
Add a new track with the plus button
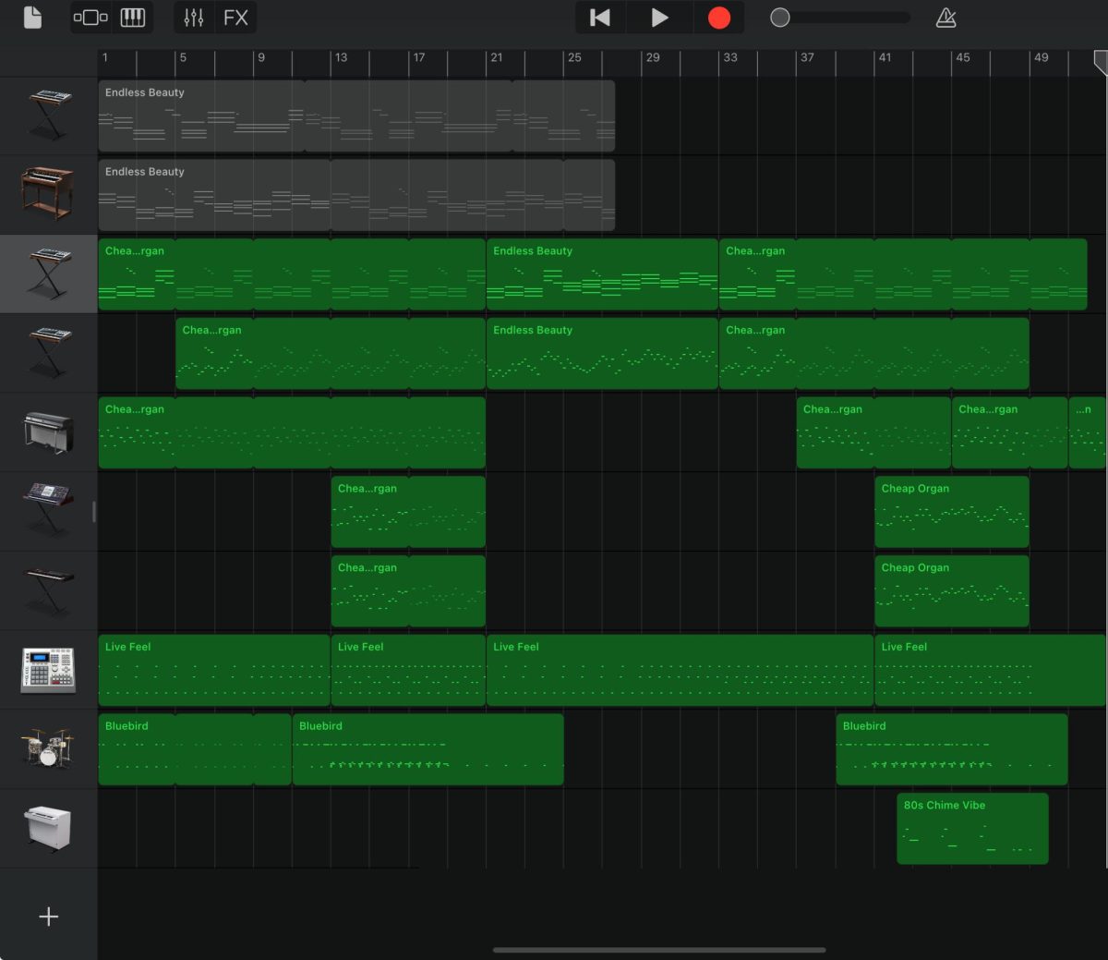(x=48, y=917)
